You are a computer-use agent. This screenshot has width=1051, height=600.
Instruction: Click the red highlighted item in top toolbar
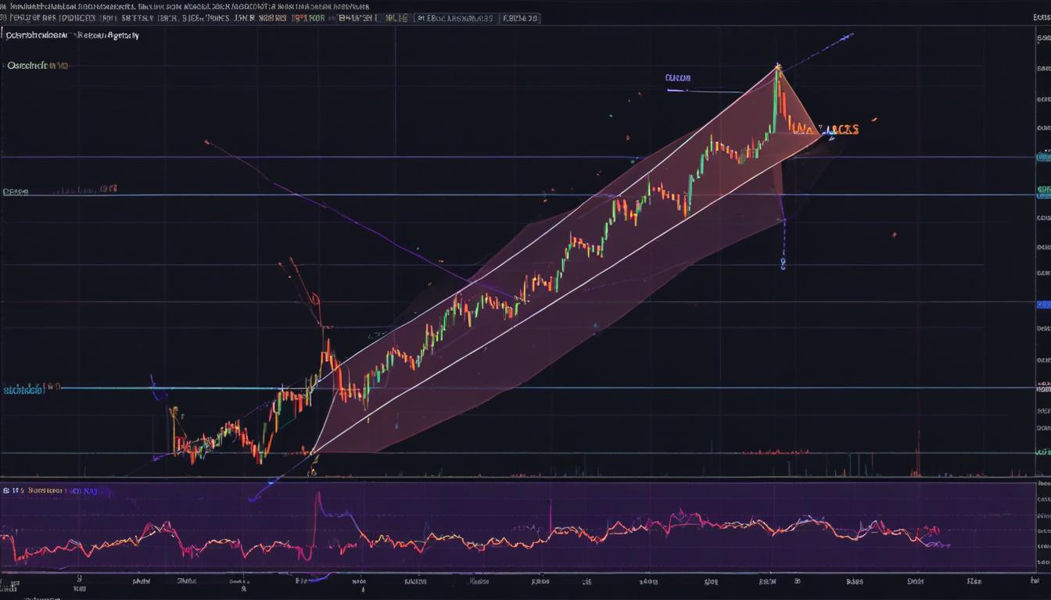pos(309,17)
